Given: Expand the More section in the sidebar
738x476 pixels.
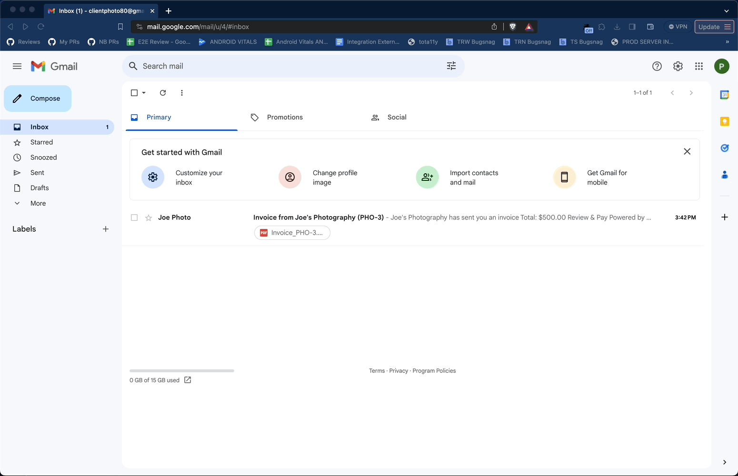Looking at the screenshot, I should pyautogui.click(x=38, y=203).
